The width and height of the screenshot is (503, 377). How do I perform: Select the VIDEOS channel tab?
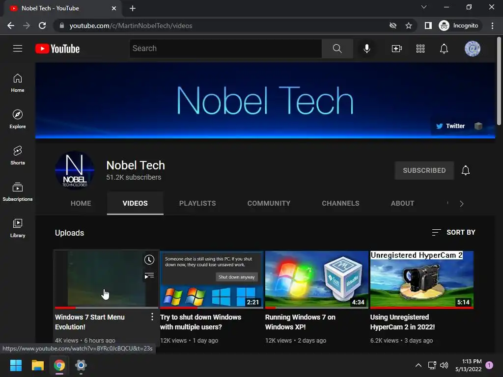coord(135,203)
